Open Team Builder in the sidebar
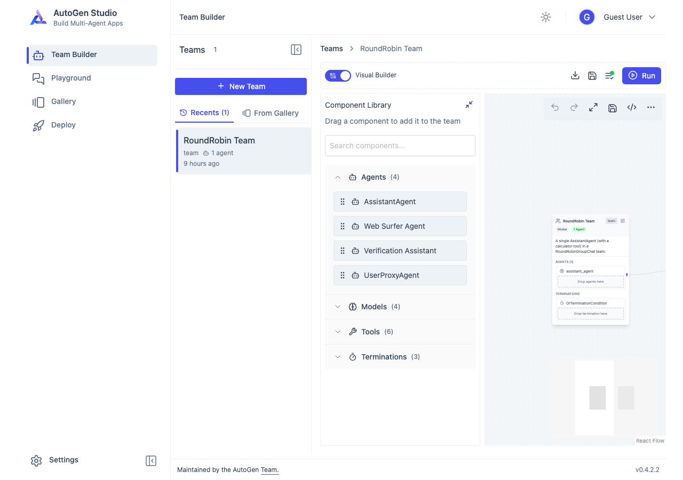Screen dimensions: 683x480 [x=92, y=55]
